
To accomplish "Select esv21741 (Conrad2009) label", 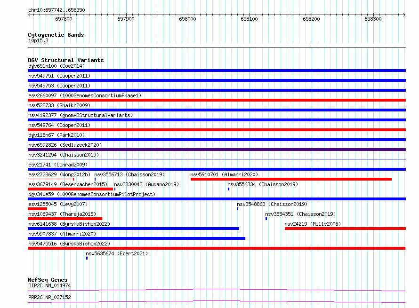I will [58, 165].
